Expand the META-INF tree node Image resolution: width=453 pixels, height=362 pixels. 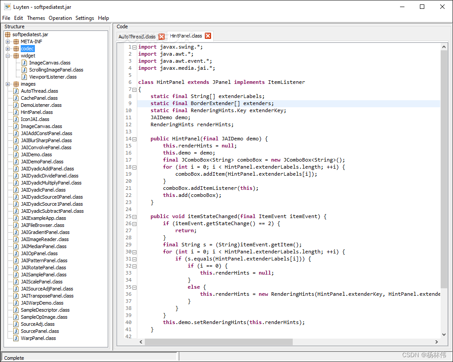coord(8,41)
